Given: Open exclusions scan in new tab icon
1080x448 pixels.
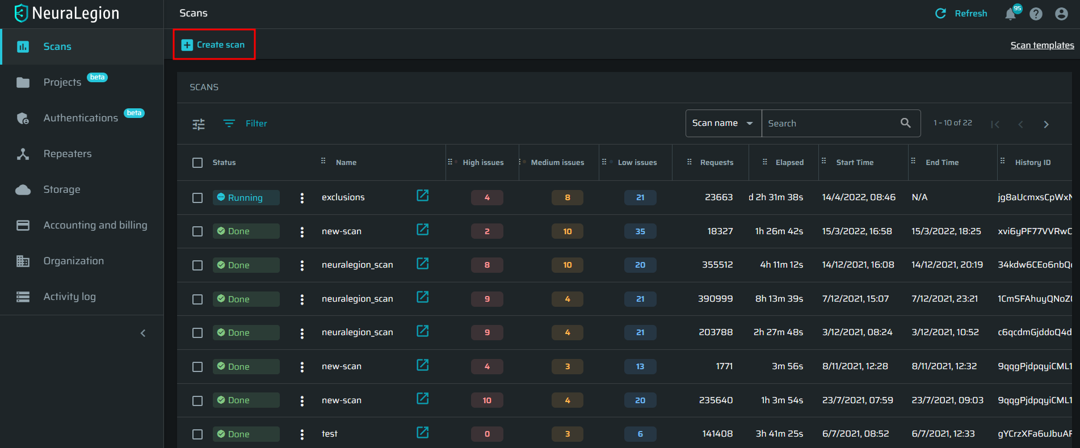Looking at the screenshot, I should click(x=422, y=196).
